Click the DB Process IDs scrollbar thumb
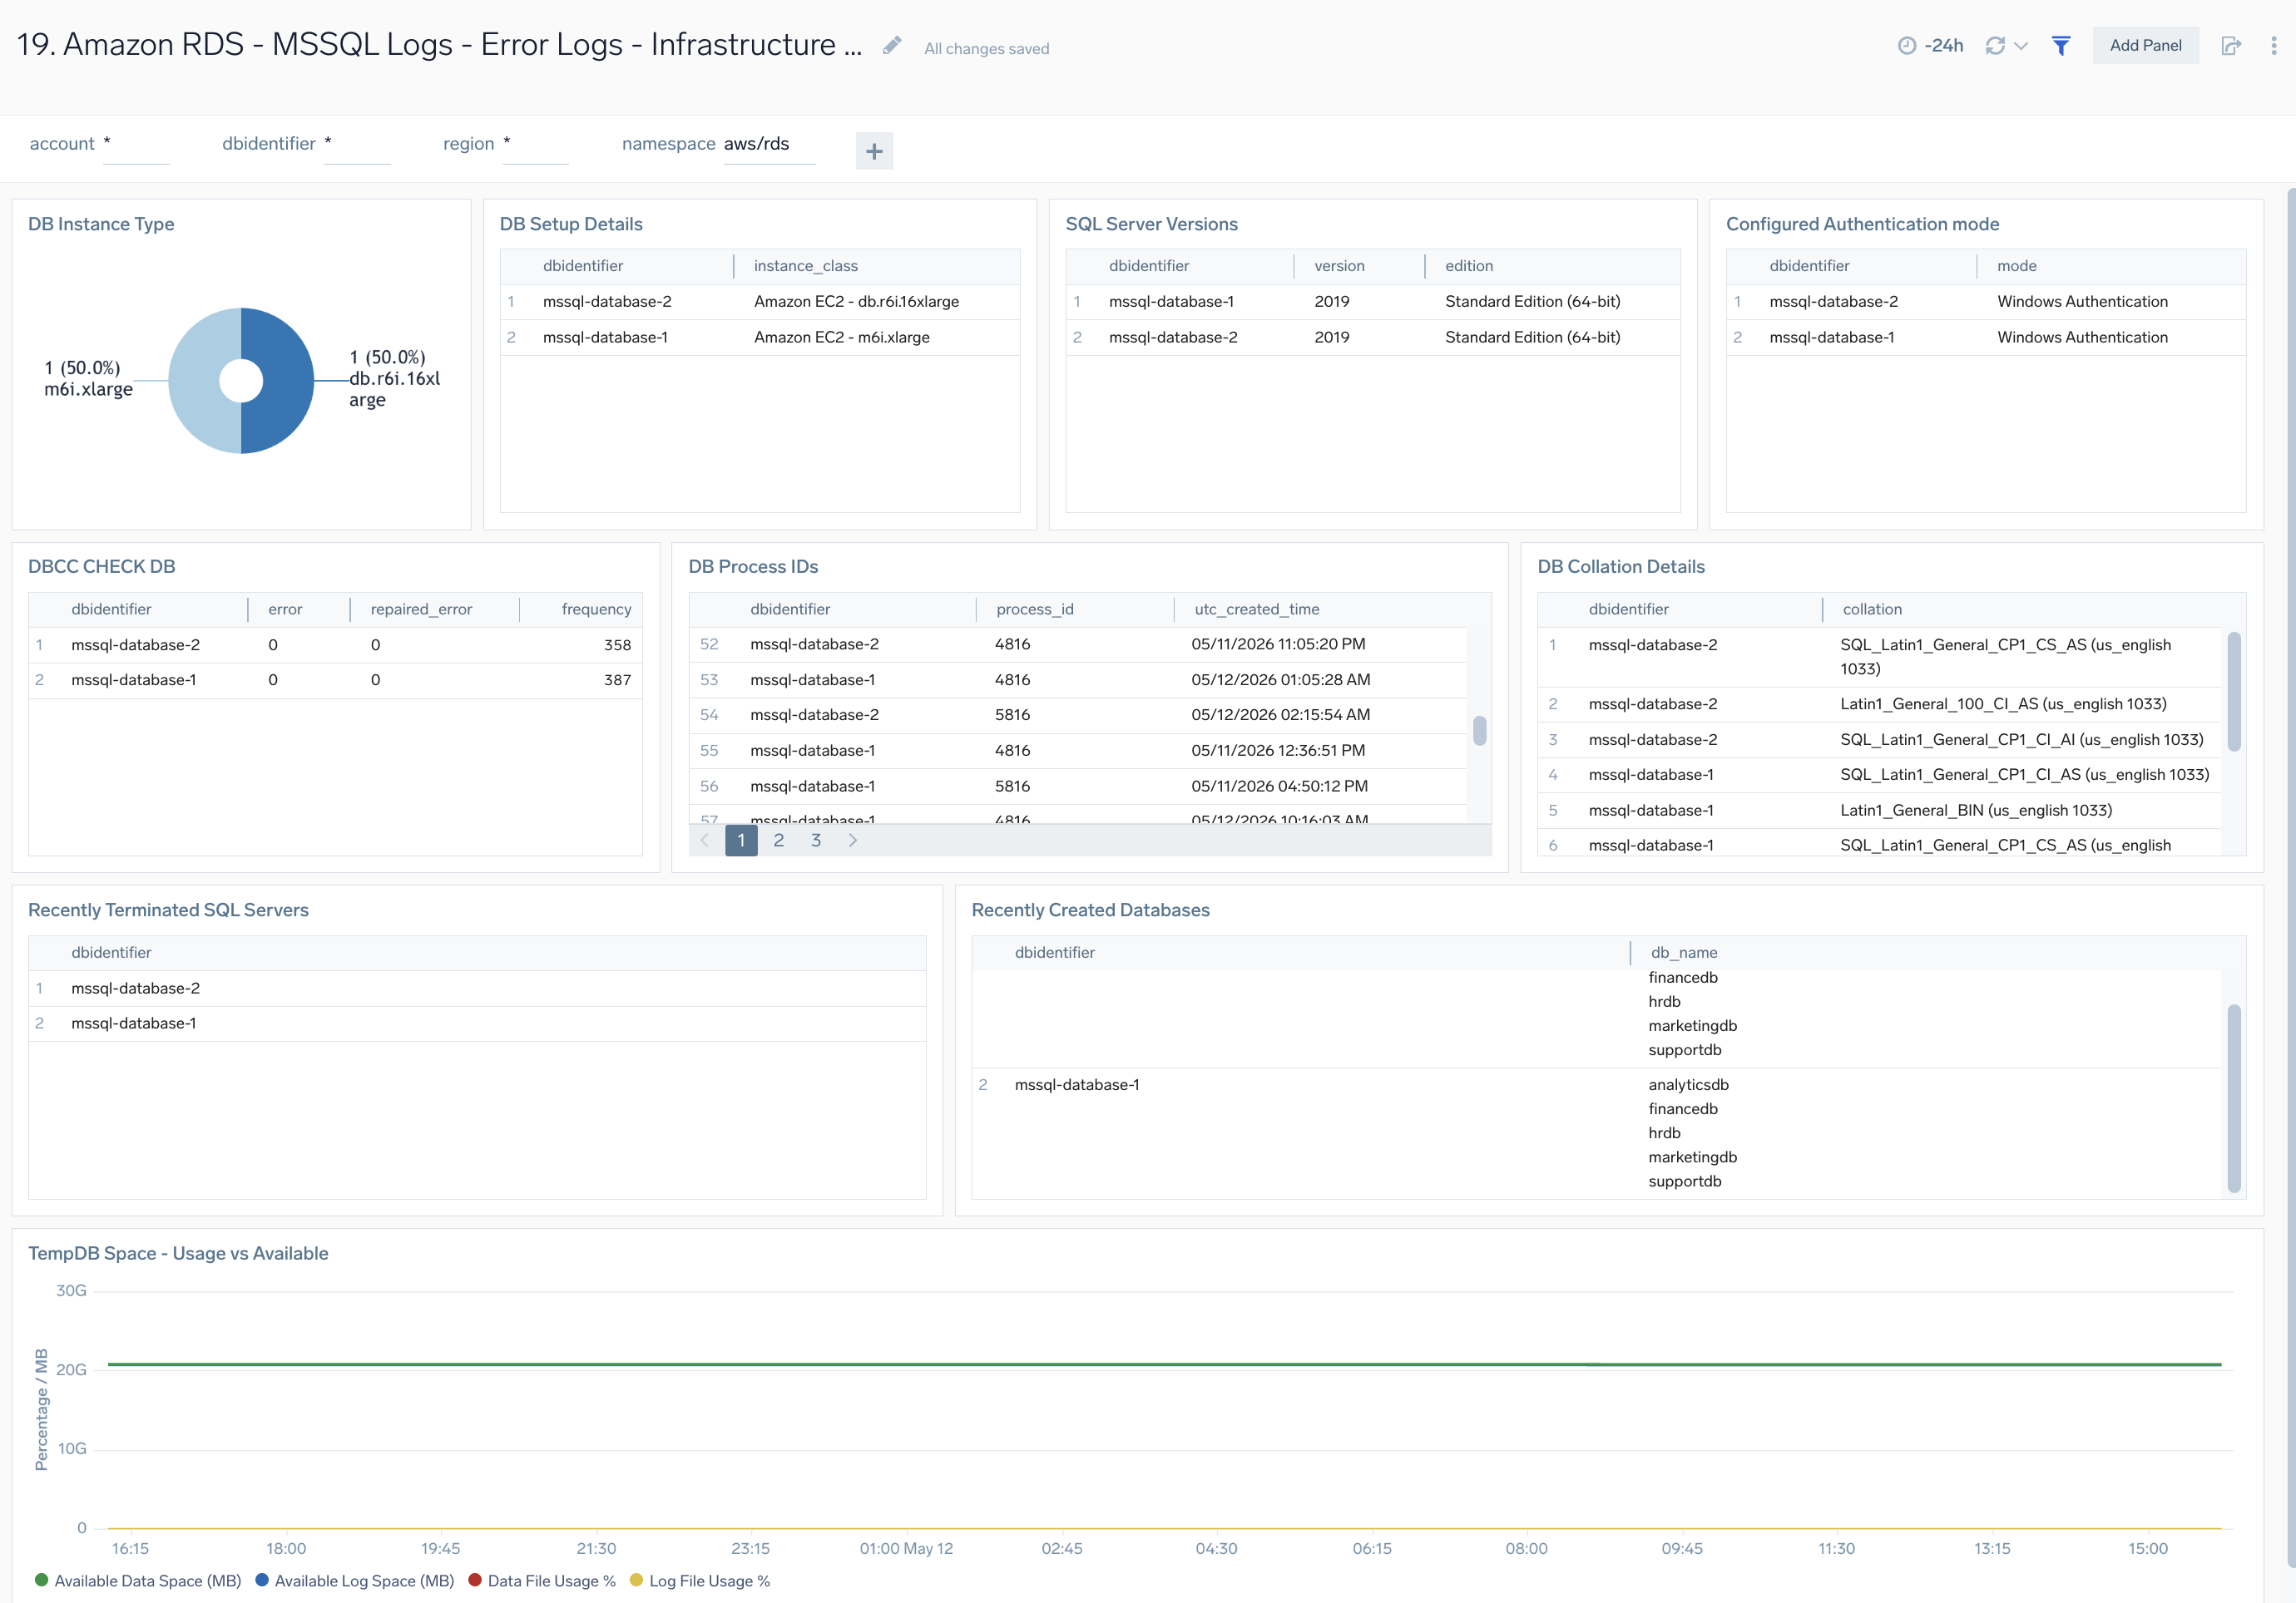 (1479, 731)
